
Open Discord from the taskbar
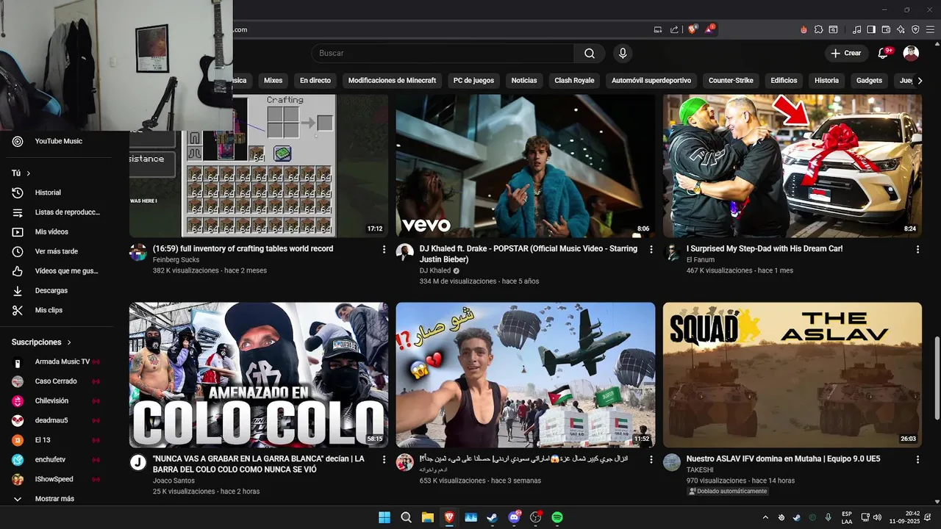(x=514, y=517)
